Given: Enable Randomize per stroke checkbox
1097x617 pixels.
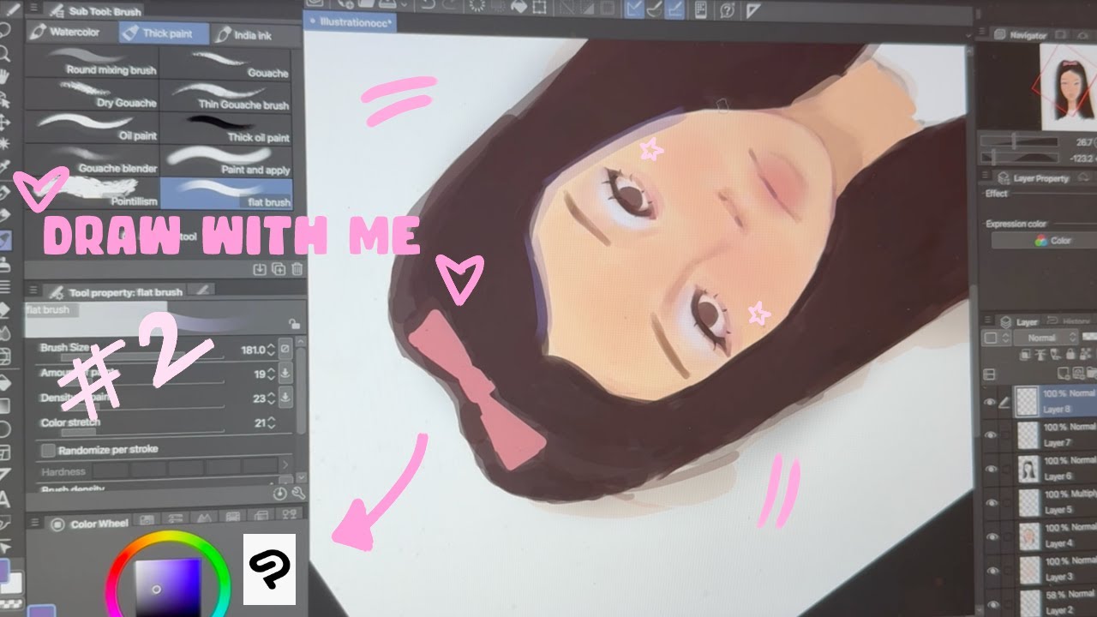Looking at the screenshot, I should (x=48, y=449).
